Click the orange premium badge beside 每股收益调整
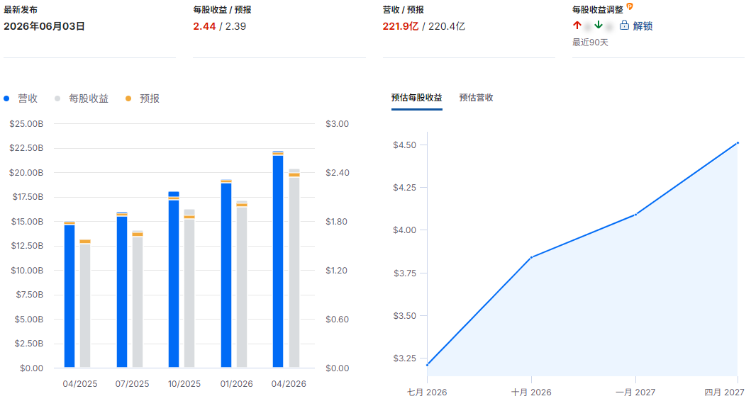Viewport: 751px width, 401px height. click(630, 6)
